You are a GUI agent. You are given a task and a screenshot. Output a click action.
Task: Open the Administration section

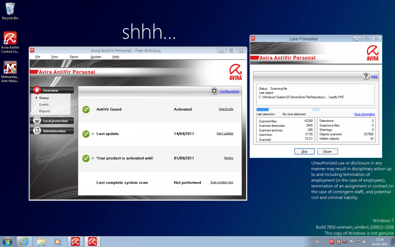(x=53, y=131)
